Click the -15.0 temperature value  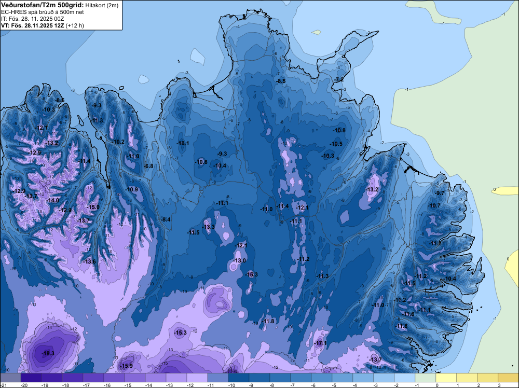pyautogui.click(x=93, y=207)
